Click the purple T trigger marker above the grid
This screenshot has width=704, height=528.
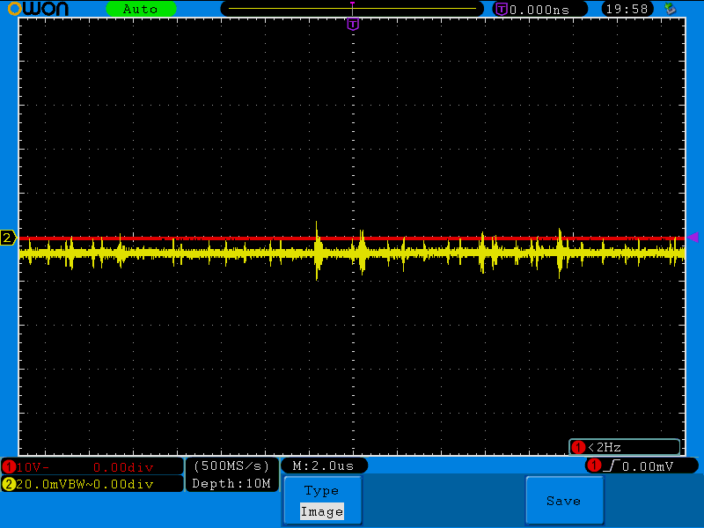pyautogui.click(x=352, y=24)
